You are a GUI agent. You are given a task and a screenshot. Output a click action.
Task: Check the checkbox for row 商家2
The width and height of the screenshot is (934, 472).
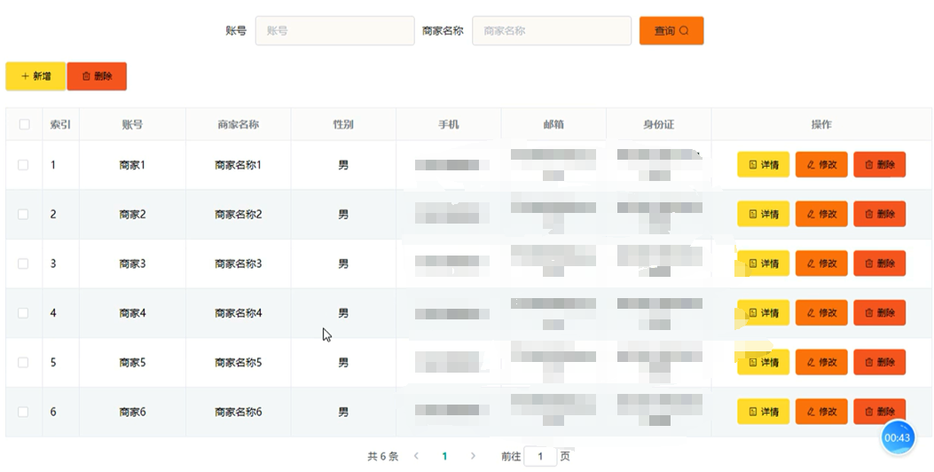click(x=23, y=214)
